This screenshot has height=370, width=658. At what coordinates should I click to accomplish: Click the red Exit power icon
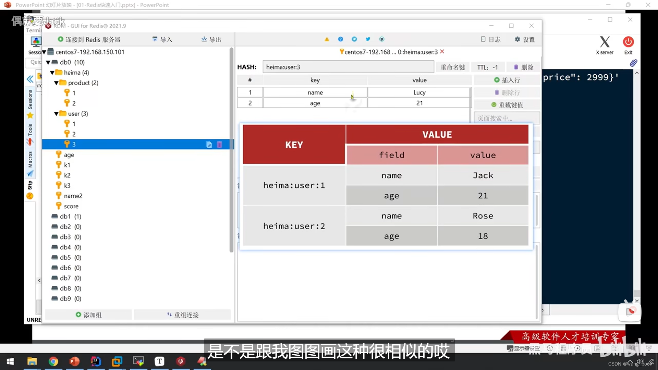[628, 42]
